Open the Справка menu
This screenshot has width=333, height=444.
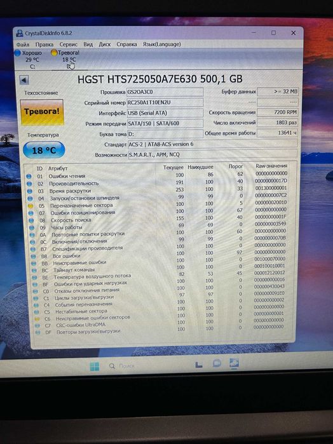(x=126, y=44)
